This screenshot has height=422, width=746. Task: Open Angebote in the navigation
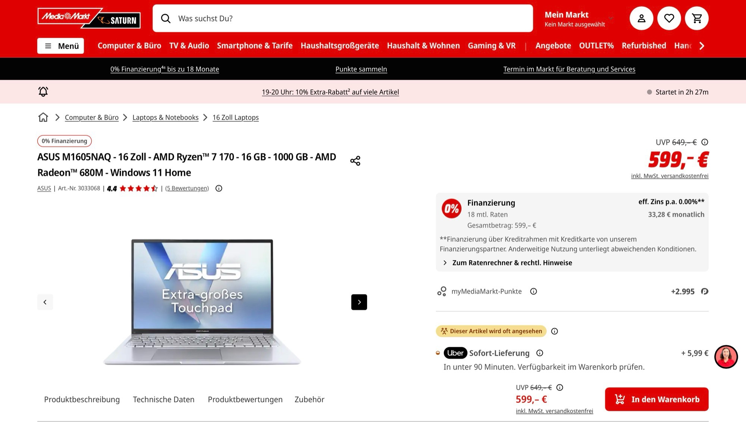pyautogui.click(x=553, y=45)
